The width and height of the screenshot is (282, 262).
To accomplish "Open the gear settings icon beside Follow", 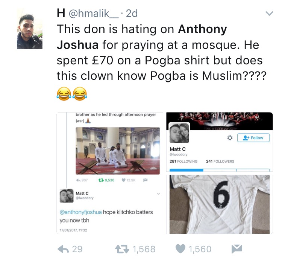I will (230, 138).
